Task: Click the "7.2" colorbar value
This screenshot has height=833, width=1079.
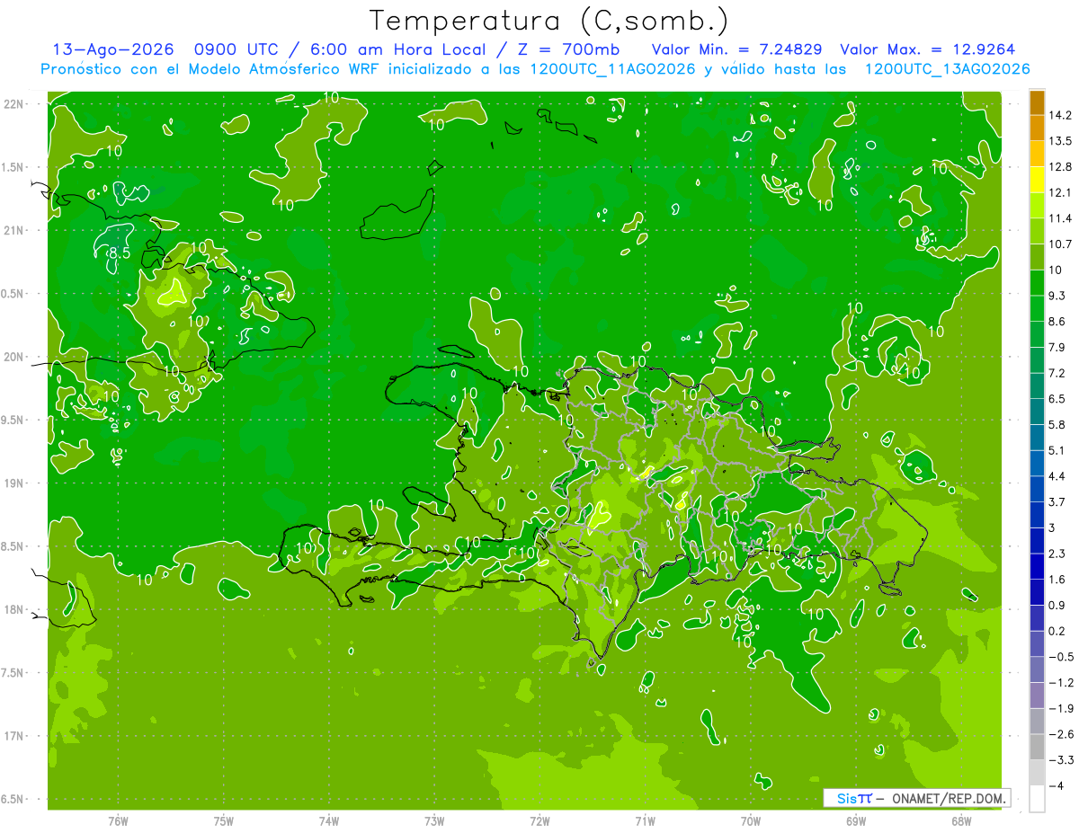Action: click(1057, 373)
